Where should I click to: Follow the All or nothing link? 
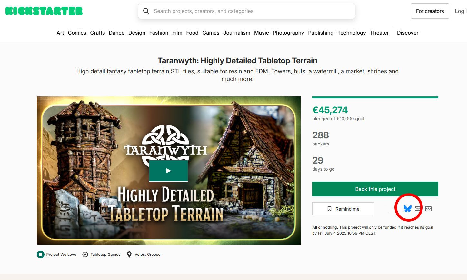pos(325,227)
